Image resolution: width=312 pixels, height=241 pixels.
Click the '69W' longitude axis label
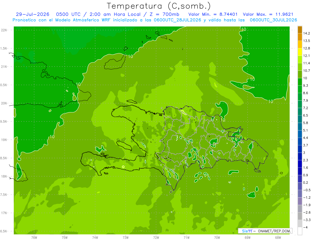coord(247,237)
